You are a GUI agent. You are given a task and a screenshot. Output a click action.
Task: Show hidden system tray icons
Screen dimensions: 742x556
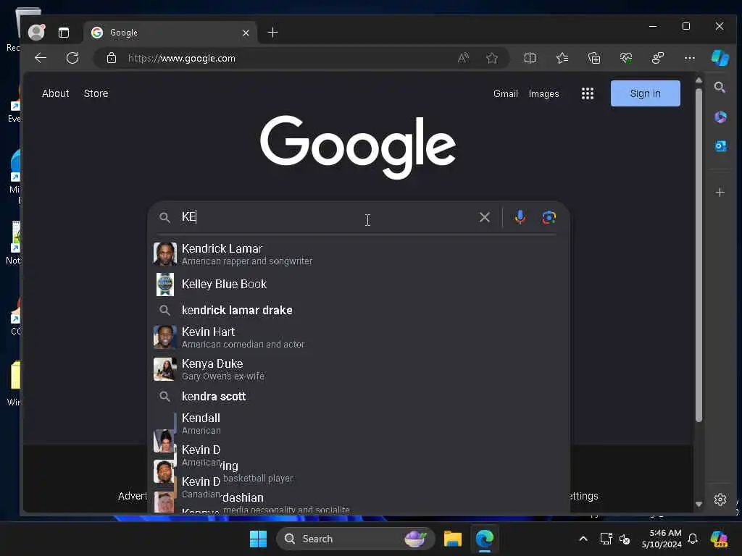[x=583, y=539]
